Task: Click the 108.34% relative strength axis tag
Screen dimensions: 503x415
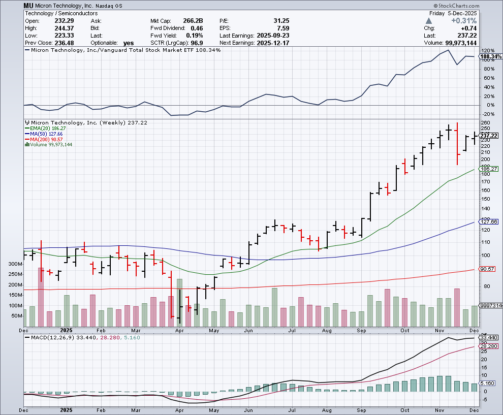Action: tap(490, 56)
